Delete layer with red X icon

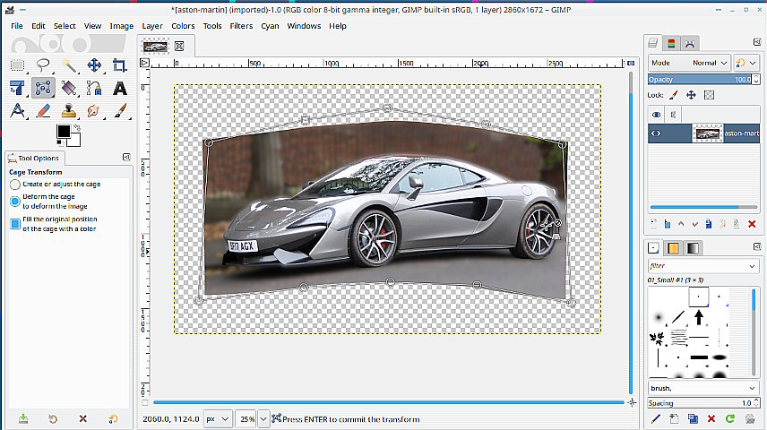point(752,223)
